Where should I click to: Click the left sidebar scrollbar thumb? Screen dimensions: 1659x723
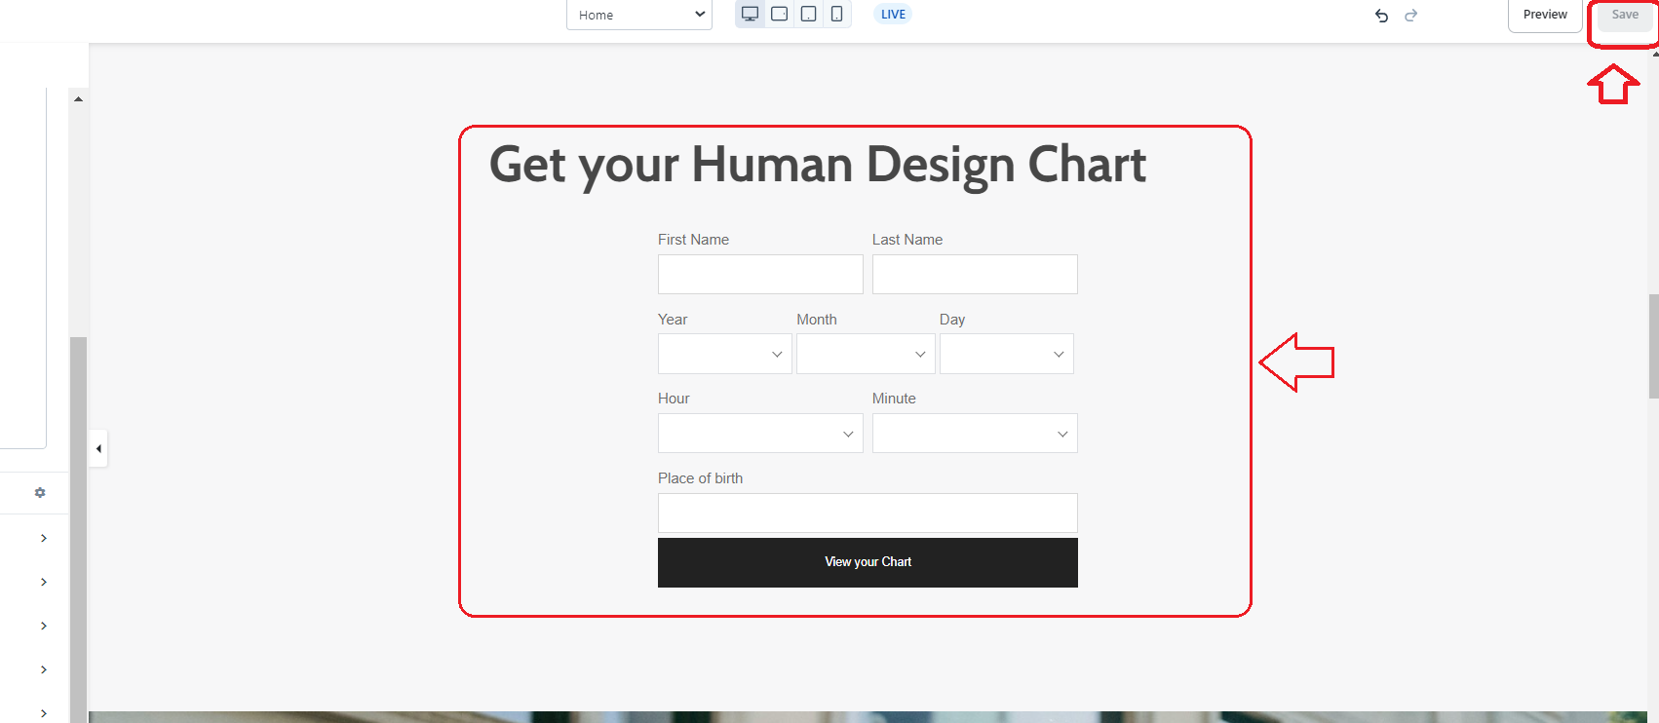pyautogui.click(x=78, y=529)
